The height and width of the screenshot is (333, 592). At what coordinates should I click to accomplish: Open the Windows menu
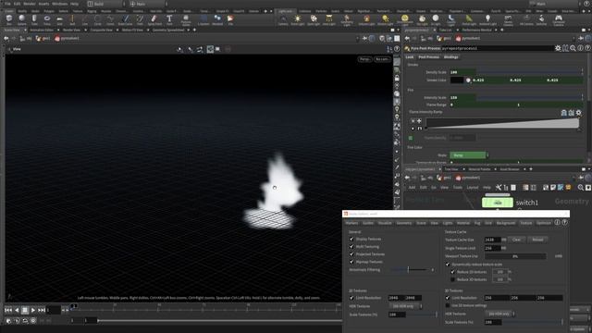tap(59, 4)
